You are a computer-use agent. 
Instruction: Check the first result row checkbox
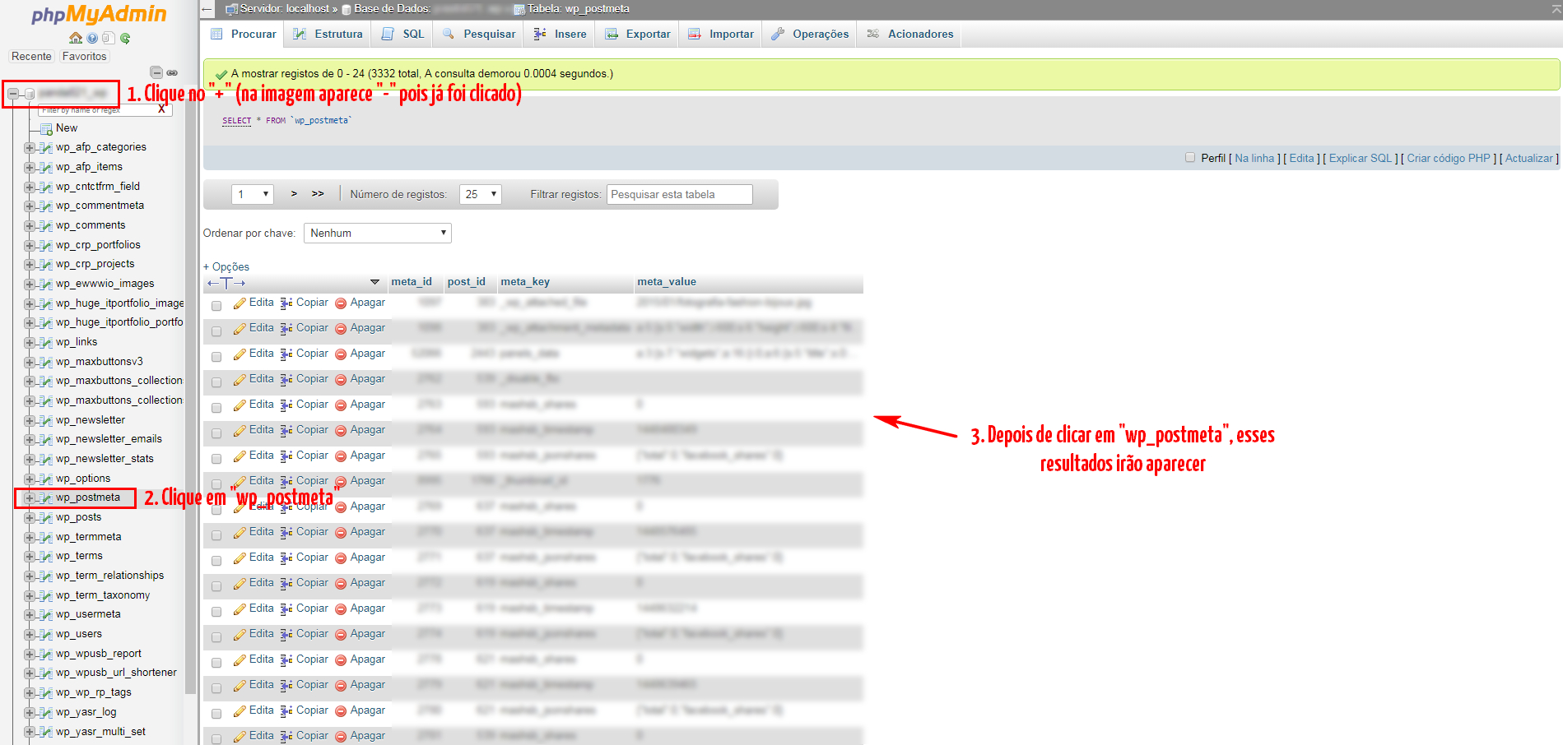coord(216,306)
